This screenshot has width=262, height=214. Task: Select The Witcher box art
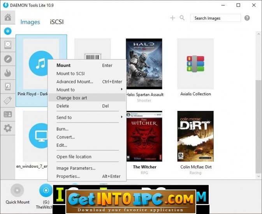144,136
